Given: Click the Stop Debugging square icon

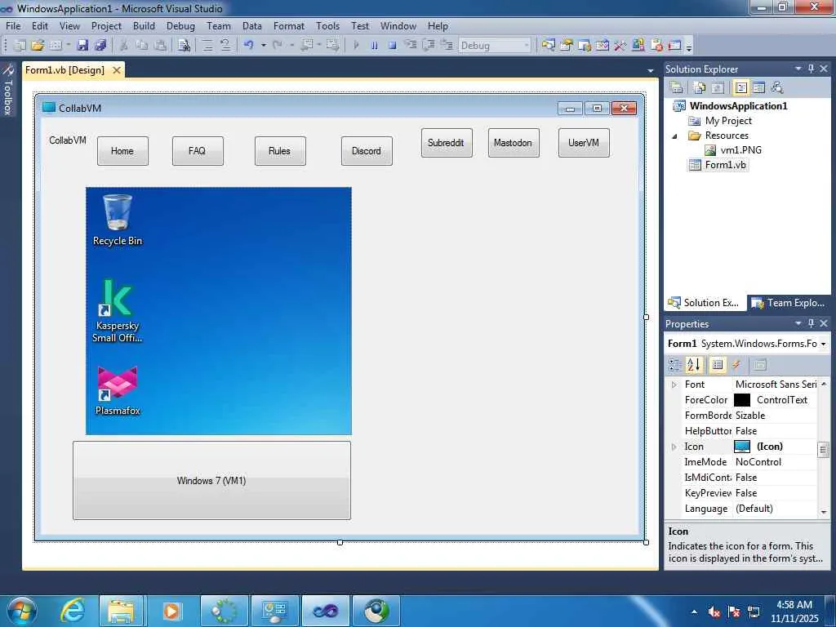Looking at the screenshot, I should pyautogui.click(x=393, y=46).
